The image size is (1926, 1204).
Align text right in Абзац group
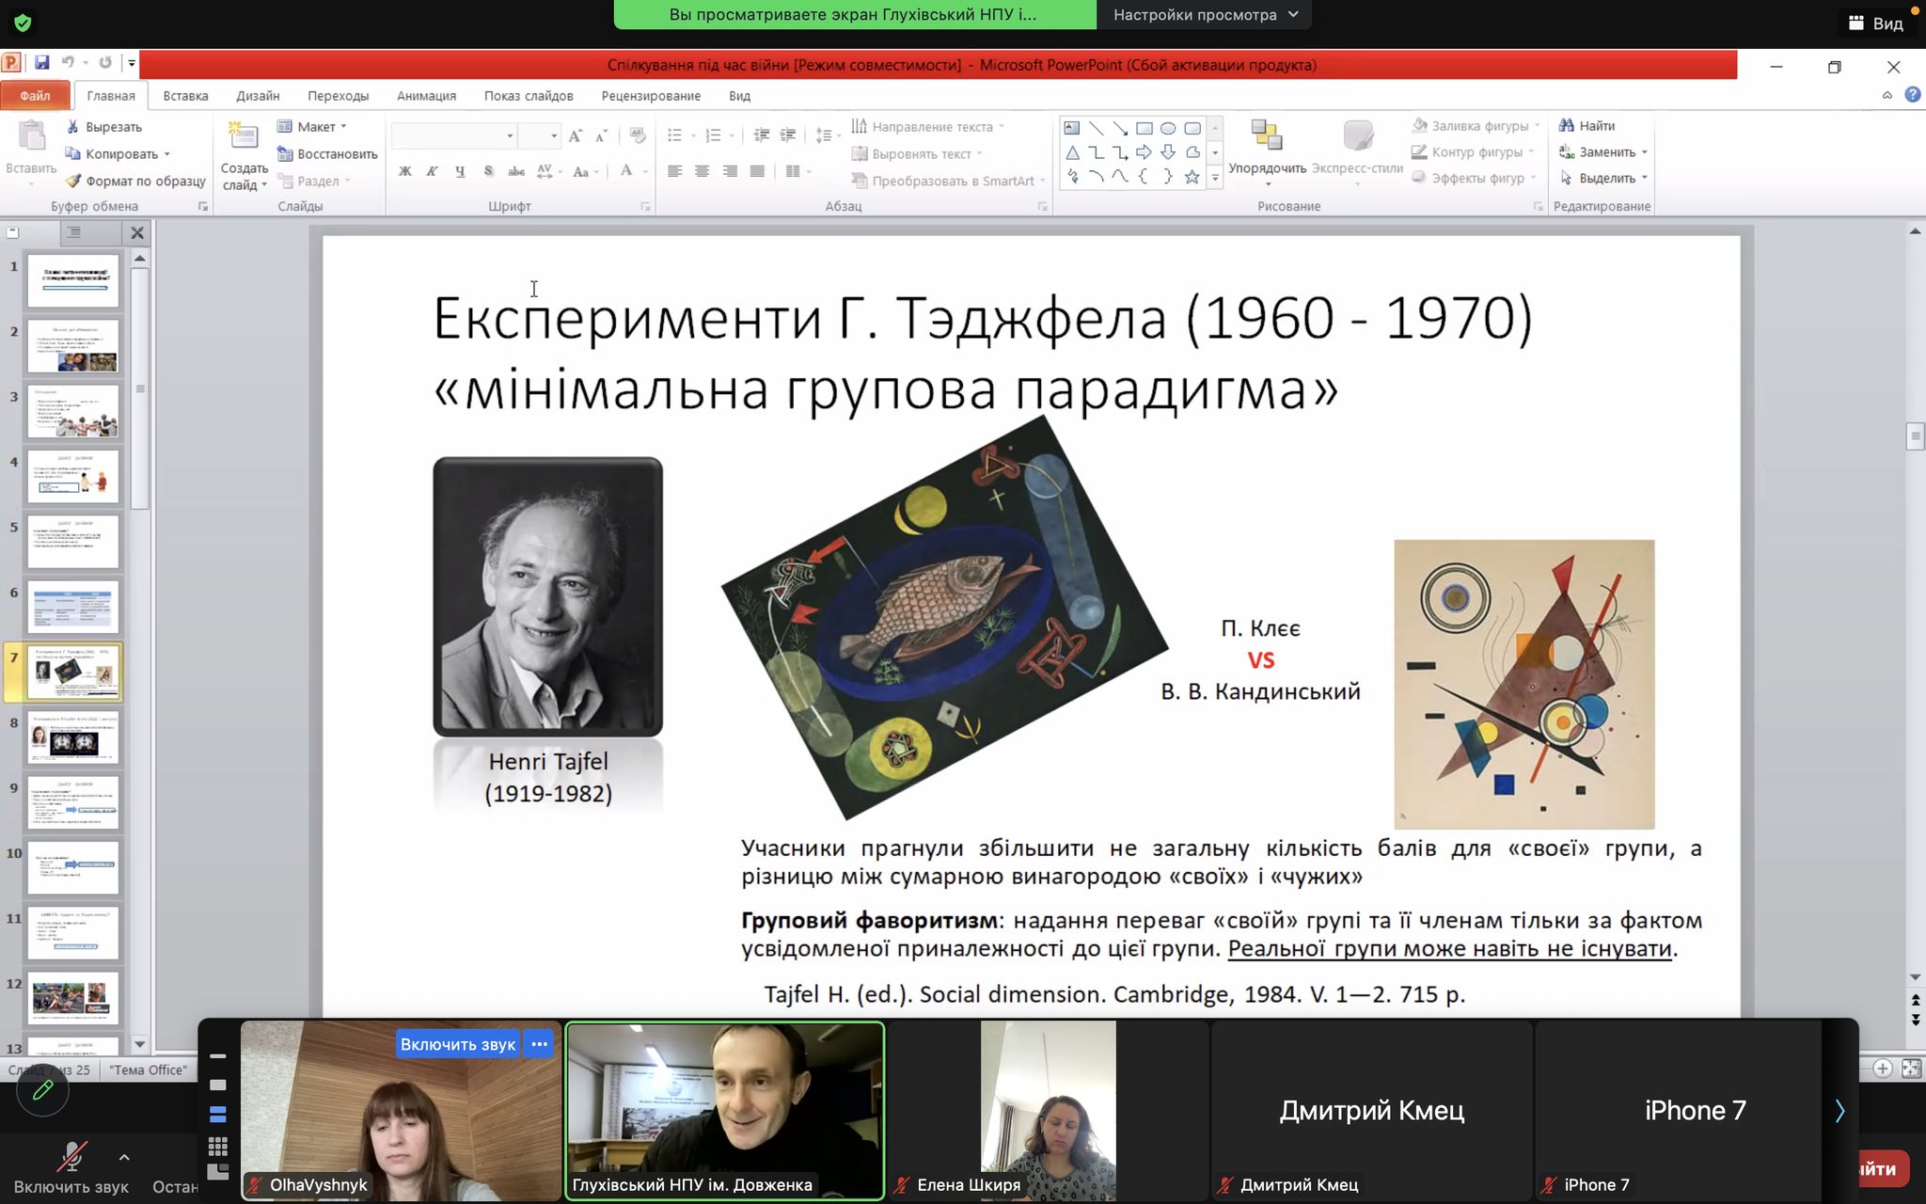click(730, 171)
